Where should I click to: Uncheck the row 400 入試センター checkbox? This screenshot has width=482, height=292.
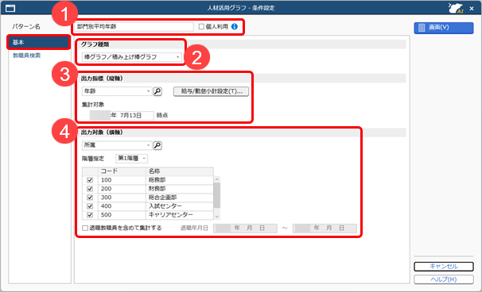click(x=90, y=206)
